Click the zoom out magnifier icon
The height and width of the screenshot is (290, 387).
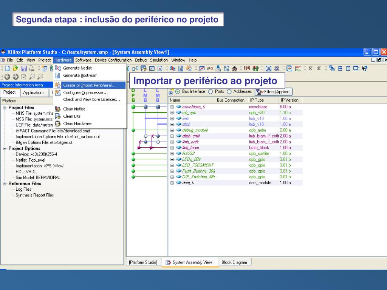coord(40,77)
